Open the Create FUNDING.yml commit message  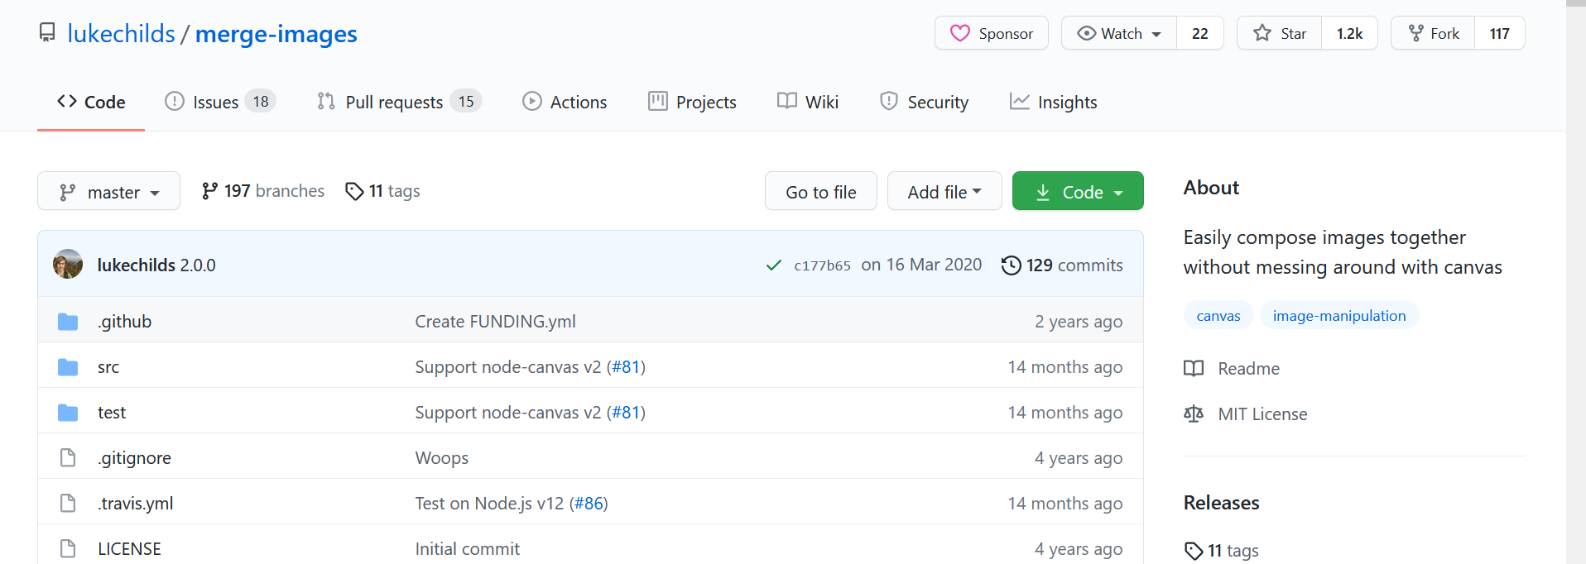495,322
